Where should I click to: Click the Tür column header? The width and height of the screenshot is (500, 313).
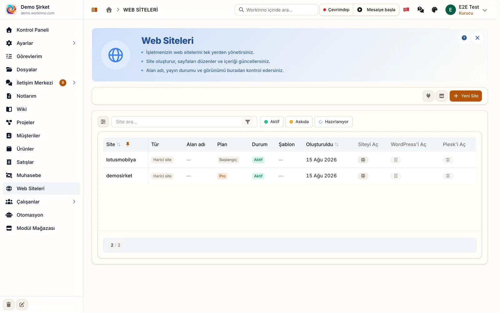(155, 144)
